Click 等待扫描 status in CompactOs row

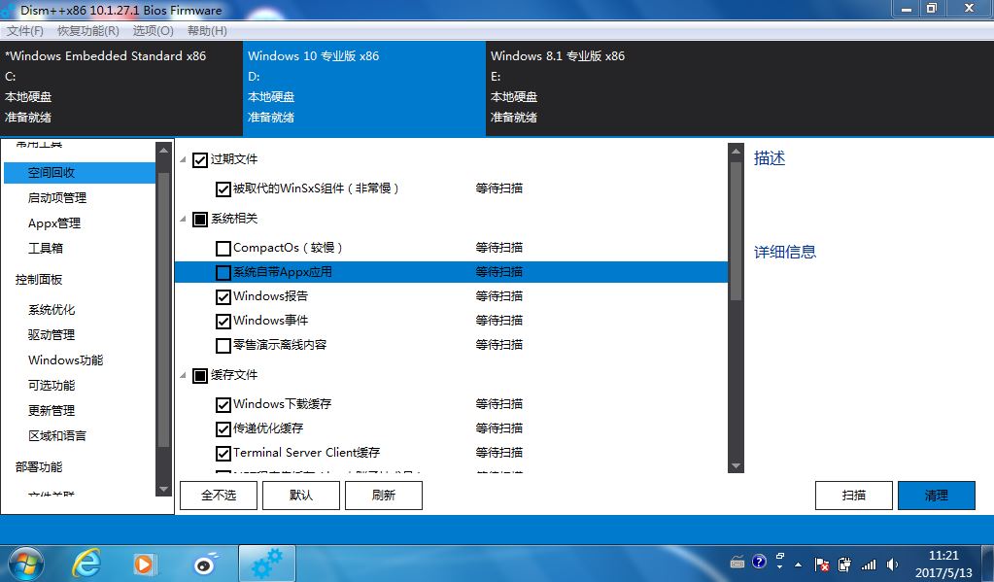[498, 248]
